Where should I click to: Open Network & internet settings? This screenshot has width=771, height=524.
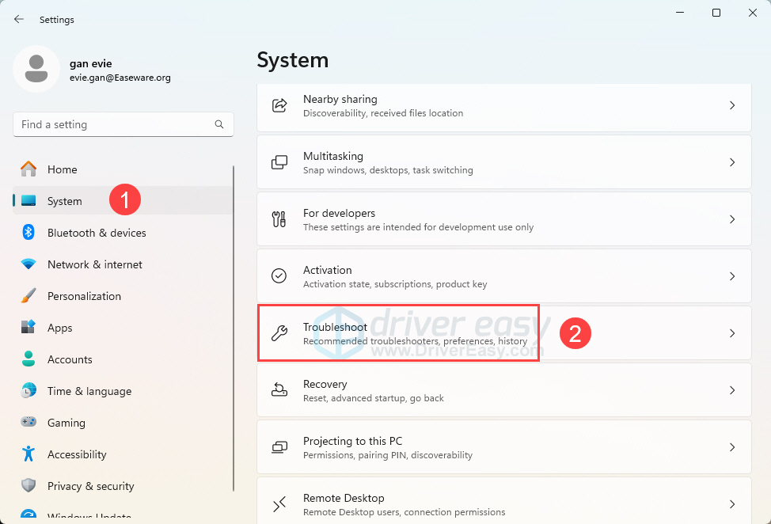coord(94,264)
